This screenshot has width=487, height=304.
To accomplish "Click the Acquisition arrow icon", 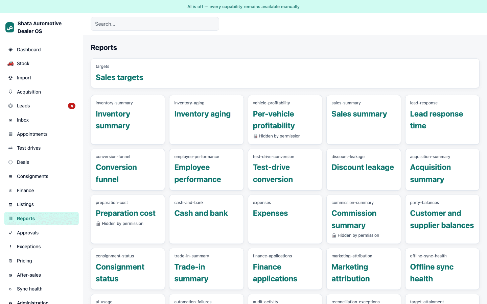I will coord(10,92).
